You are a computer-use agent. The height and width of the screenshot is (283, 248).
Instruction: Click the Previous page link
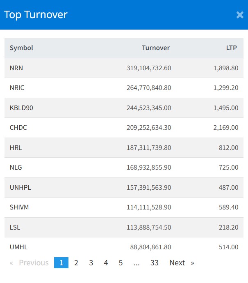(x=29, y=263)
